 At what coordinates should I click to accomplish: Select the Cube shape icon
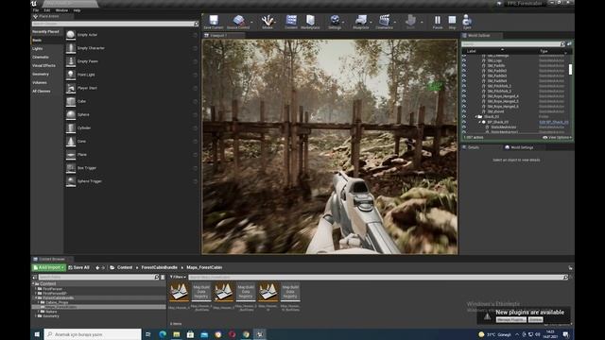click(71, 101)
